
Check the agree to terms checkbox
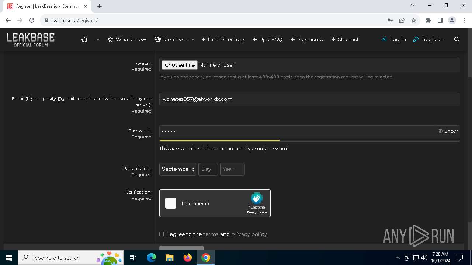click(162, 234)
